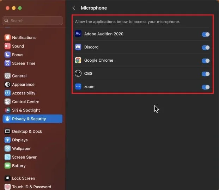Open Siri & Spotlight settings
219x190 pixels.
click(32, 110)
